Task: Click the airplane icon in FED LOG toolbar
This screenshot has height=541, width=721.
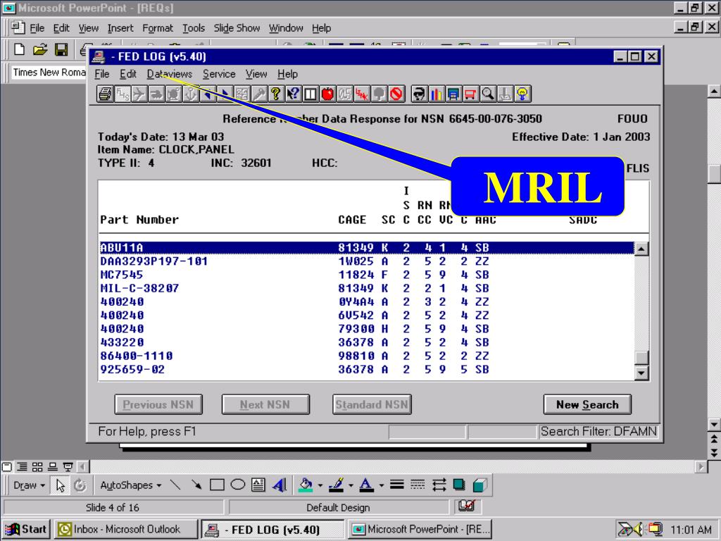Action: click(x=139, y=94)
